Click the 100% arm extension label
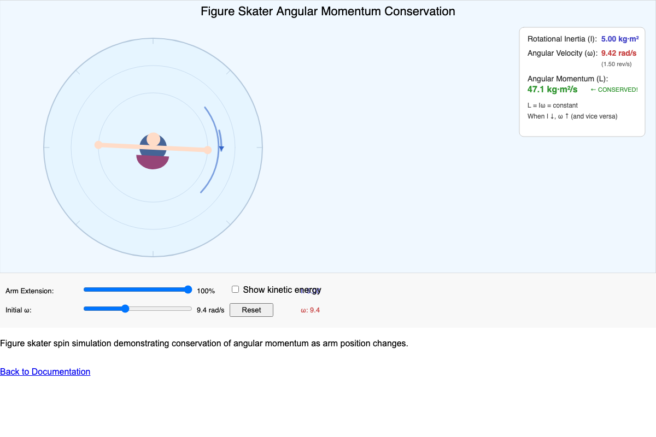Image resolution: width=656 pixels, height=437 pixels. pyautogui.click(x=206, y=291)
